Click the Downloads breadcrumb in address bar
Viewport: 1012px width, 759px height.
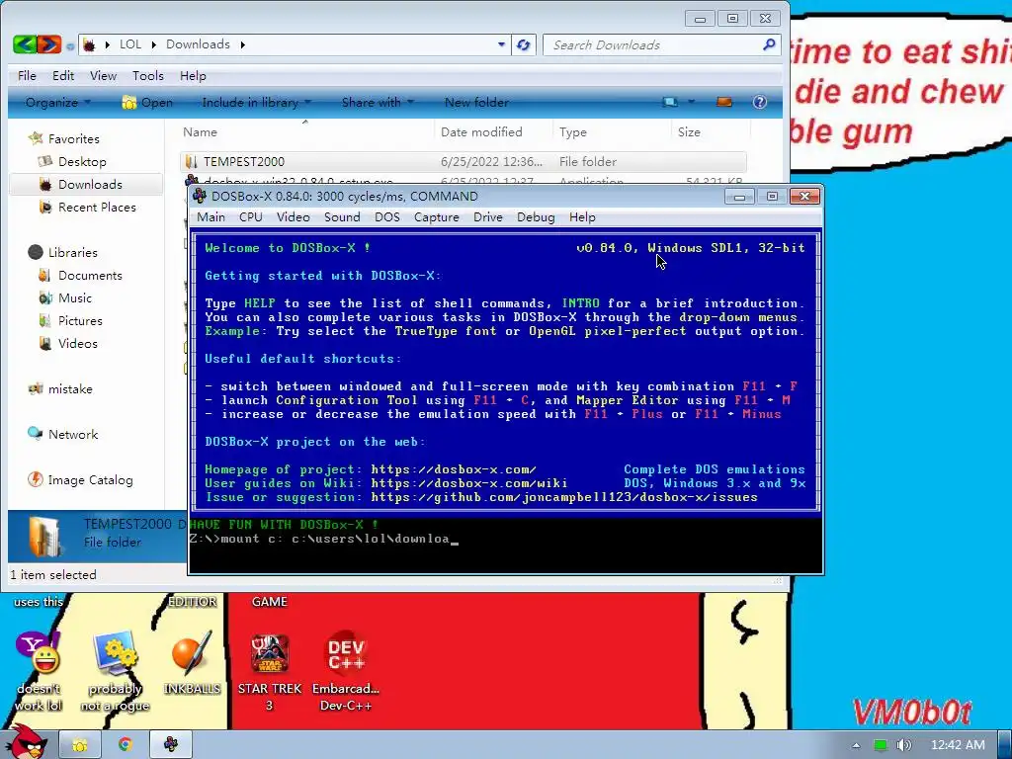pos(198,43)
